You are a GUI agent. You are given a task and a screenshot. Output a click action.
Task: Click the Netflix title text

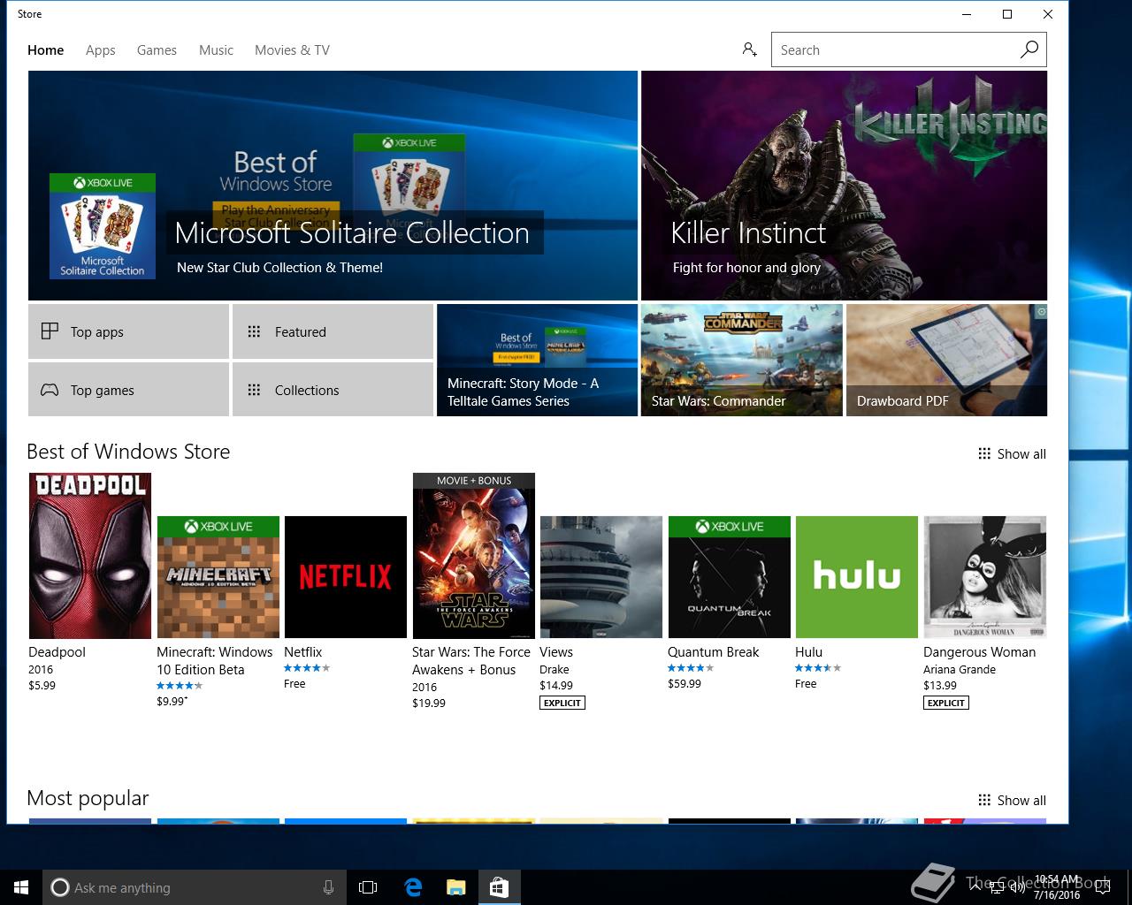[x=302, y=651]
